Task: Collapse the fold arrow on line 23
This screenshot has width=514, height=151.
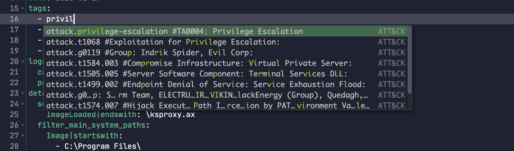Action: [23, 93]
